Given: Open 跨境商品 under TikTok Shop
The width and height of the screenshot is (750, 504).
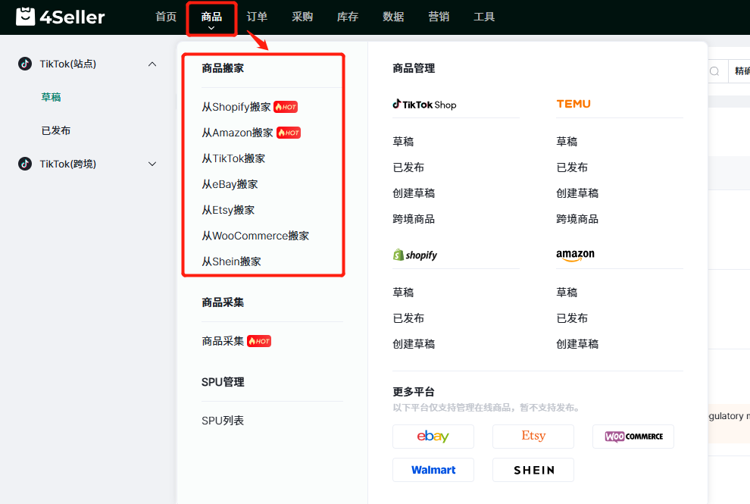Looking at the screenshot, I should pyautogui.click(x=414, y=219).
